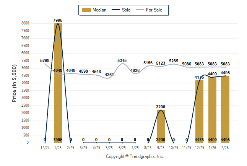This screenshot has width=247, height=166.
Task: Click the 6/25 x-axis label
Action: click(122, 147)
